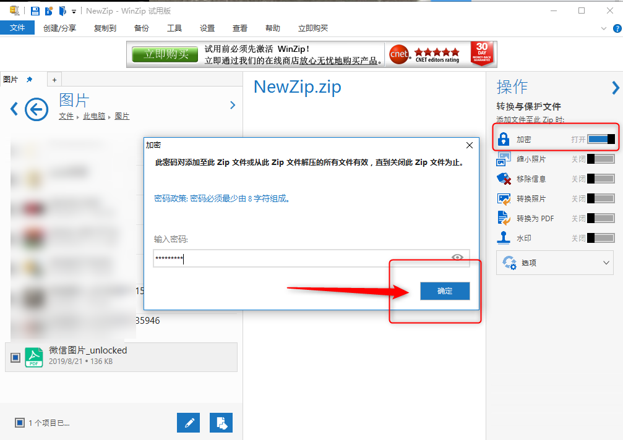
Task: Open the 帮助 ribbon tab
Action: click(x=273, y=28)
